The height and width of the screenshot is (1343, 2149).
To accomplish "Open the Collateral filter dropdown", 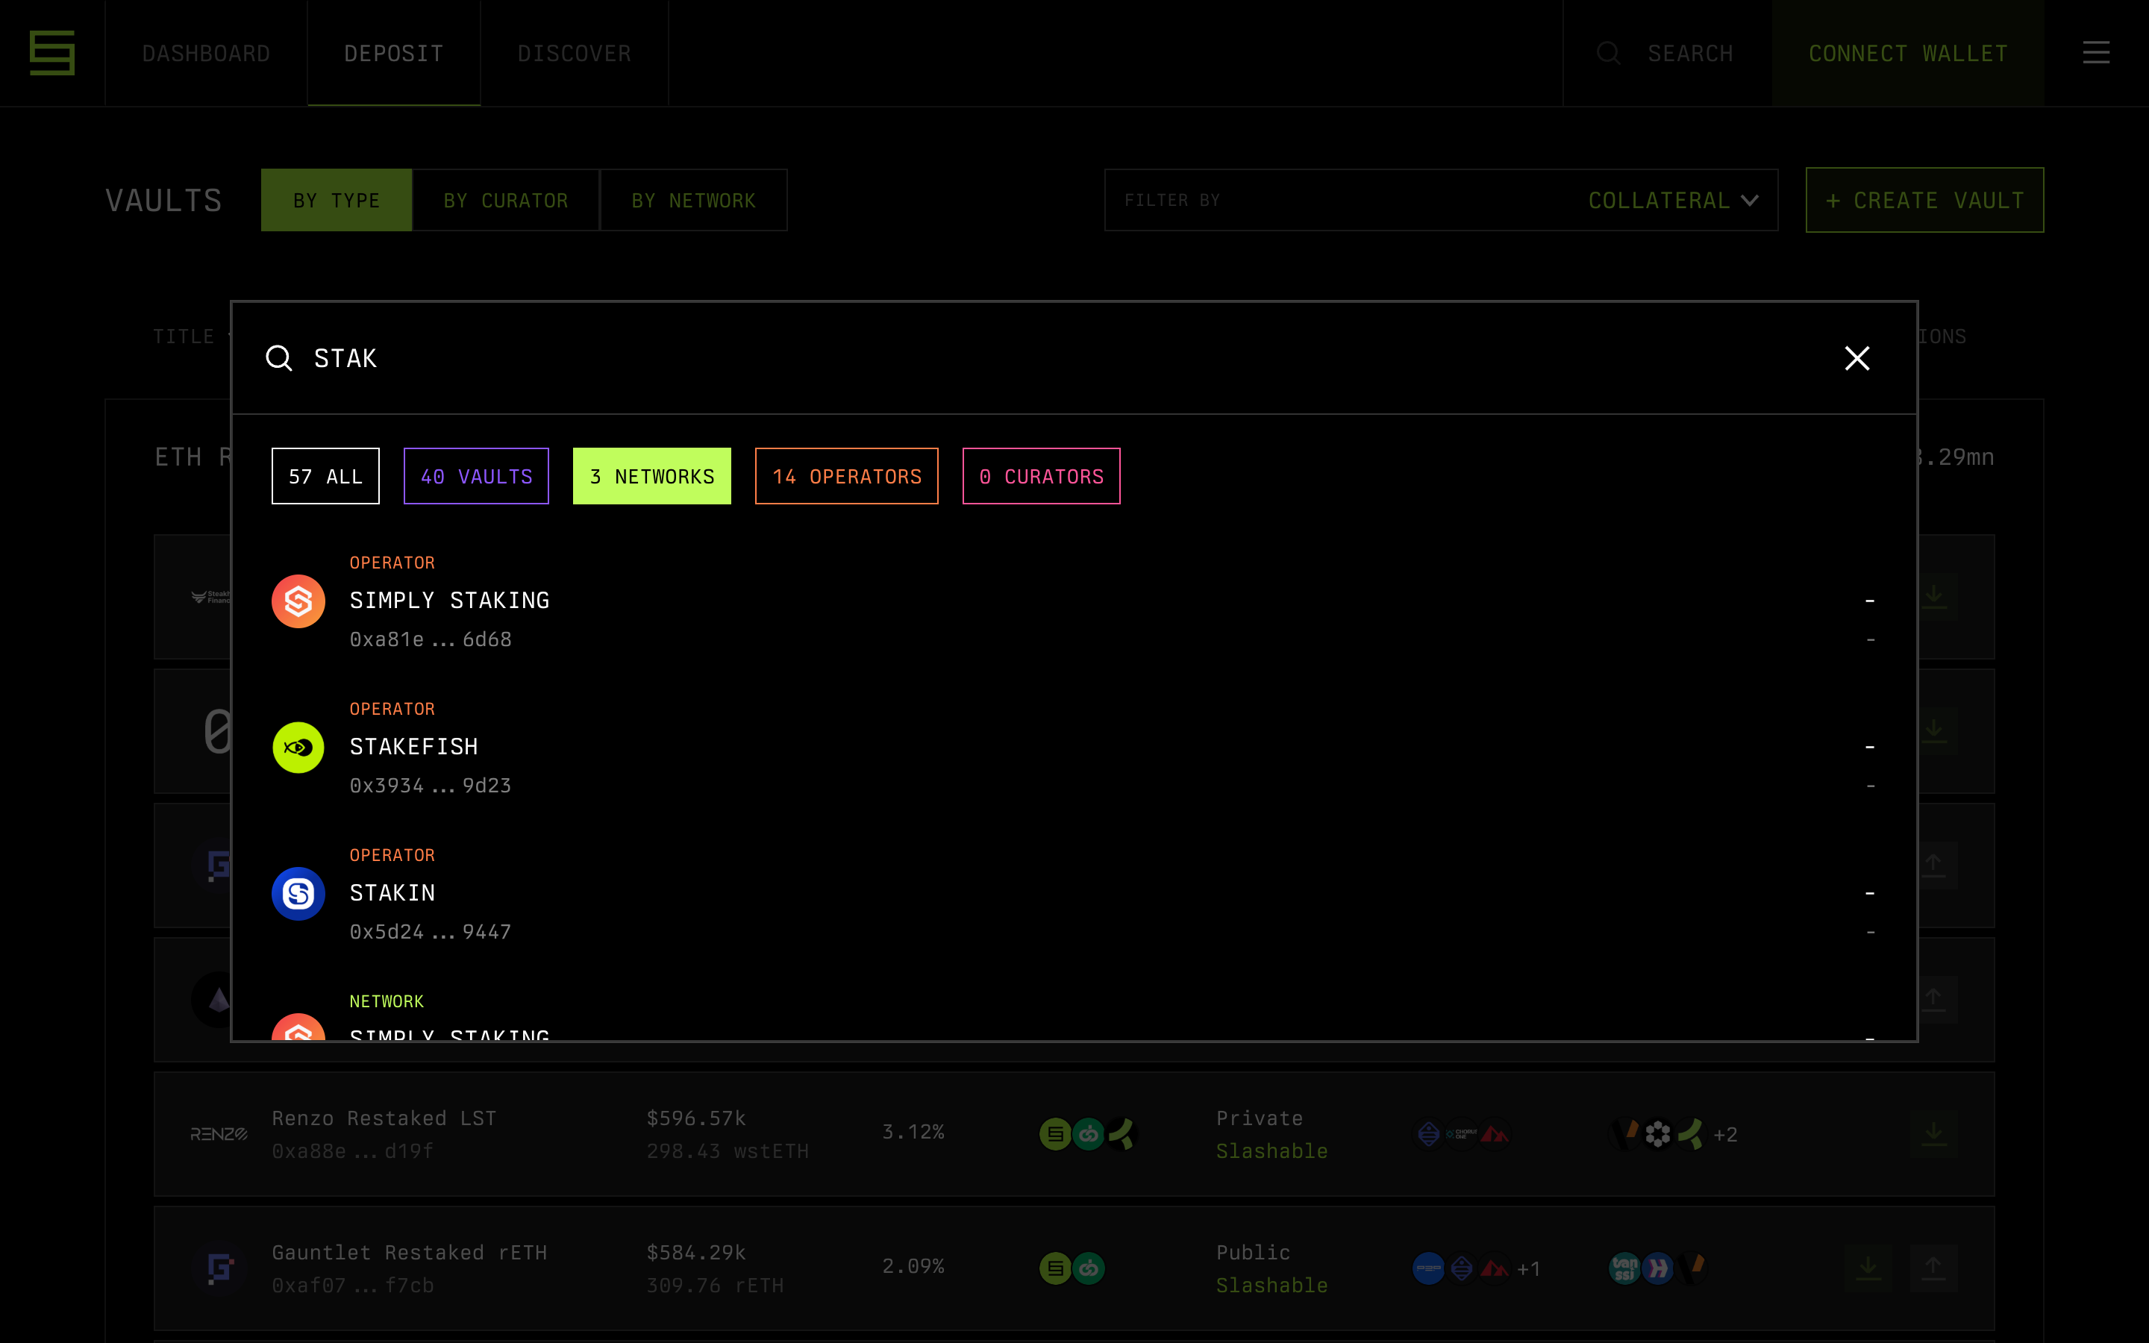I will 1673,201.
